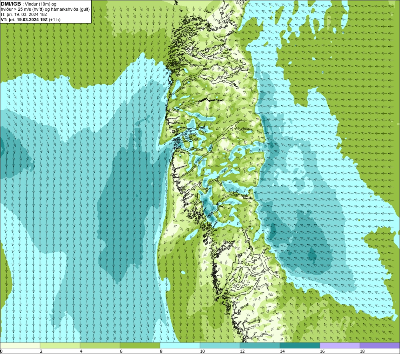Click the DMI/IGB title text

11,4
